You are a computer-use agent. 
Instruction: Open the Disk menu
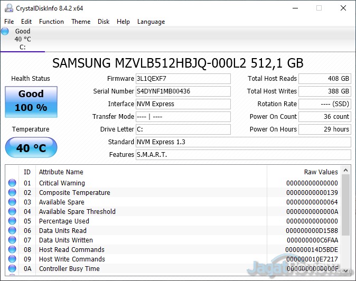point(104,22)
